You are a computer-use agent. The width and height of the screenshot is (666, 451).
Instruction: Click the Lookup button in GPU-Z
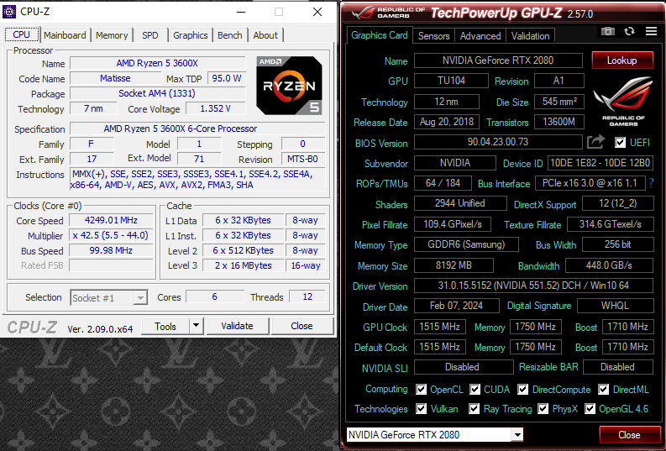[x=622, y=60]
